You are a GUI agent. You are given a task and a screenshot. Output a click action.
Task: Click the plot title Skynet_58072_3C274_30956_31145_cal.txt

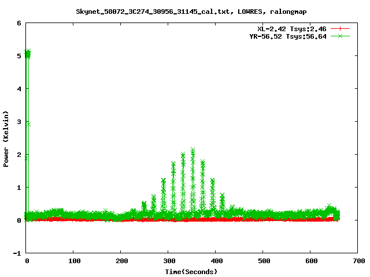point(191,12)
